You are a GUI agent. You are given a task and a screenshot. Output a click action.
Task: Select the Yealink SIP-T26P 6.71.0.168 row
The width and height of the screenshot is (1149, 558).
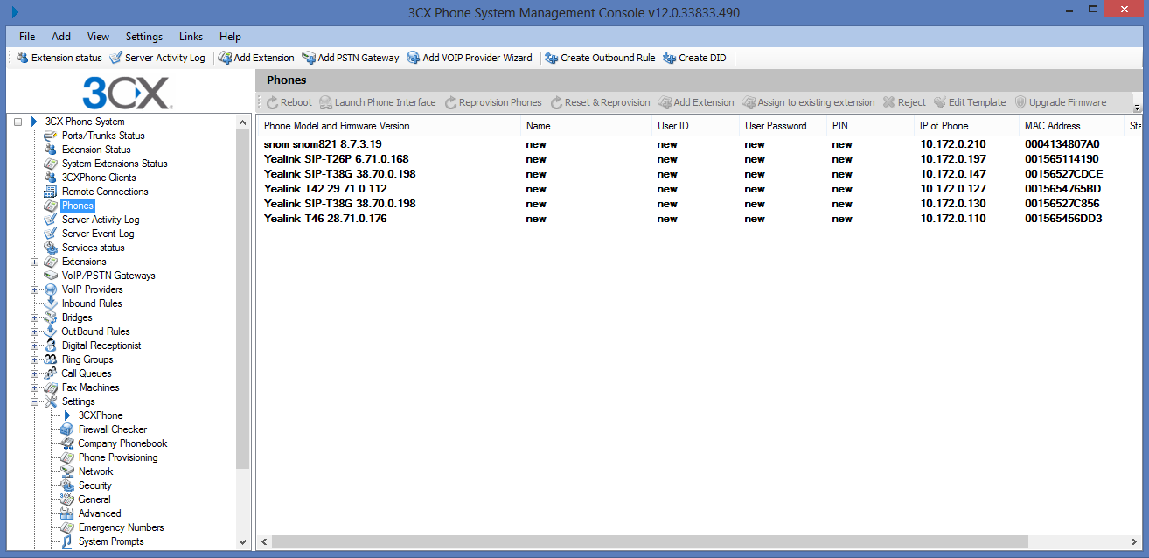coord(700,159)
